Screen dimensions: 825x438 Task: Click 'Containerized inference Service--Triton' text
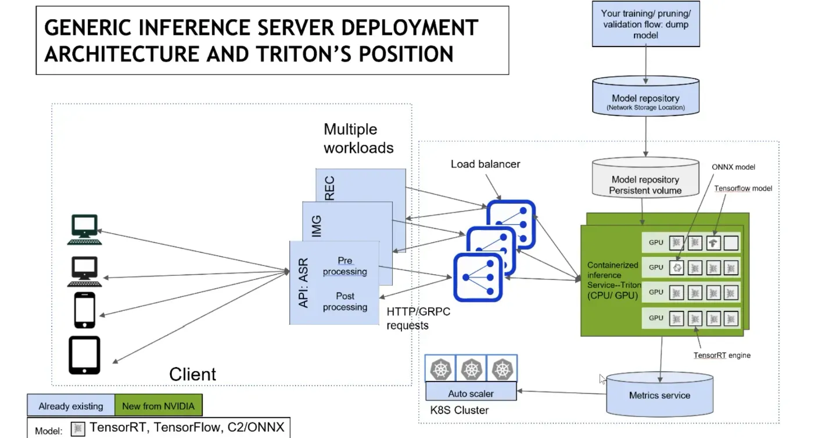613,275
